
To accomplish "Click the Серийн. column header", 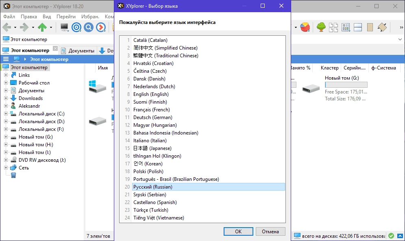I will tap(355, 68).
